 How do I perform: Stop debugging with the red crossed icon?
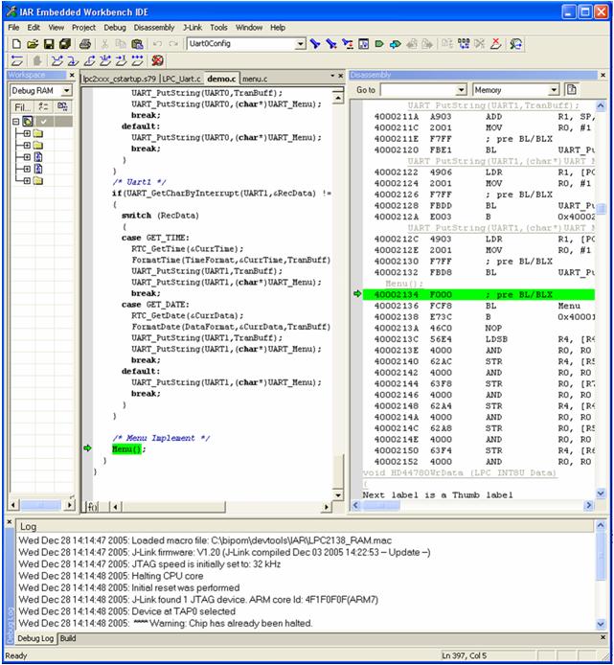[157, 60]
